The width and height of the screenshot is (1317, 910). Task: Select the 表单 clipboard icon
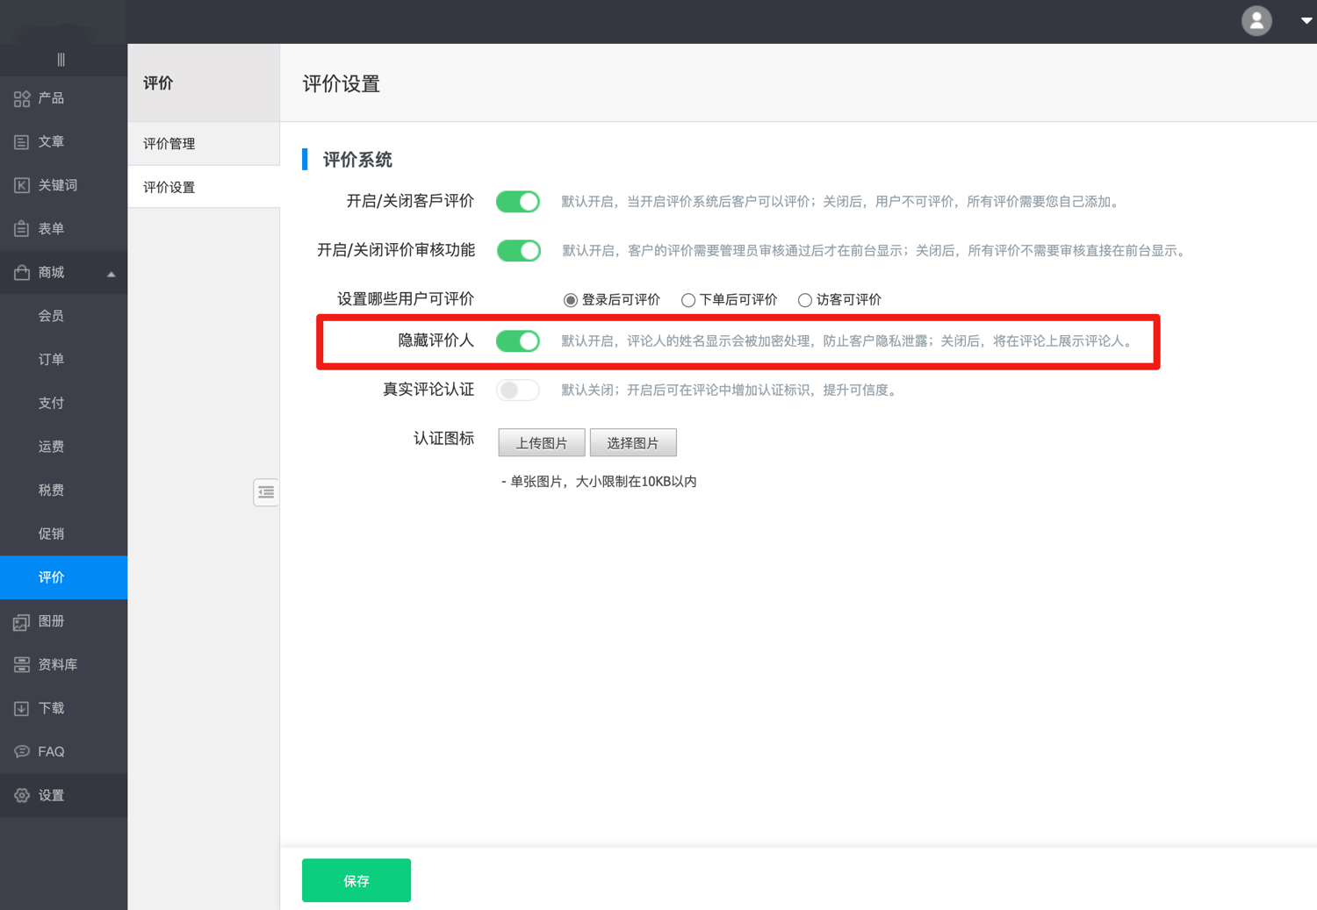22,229
